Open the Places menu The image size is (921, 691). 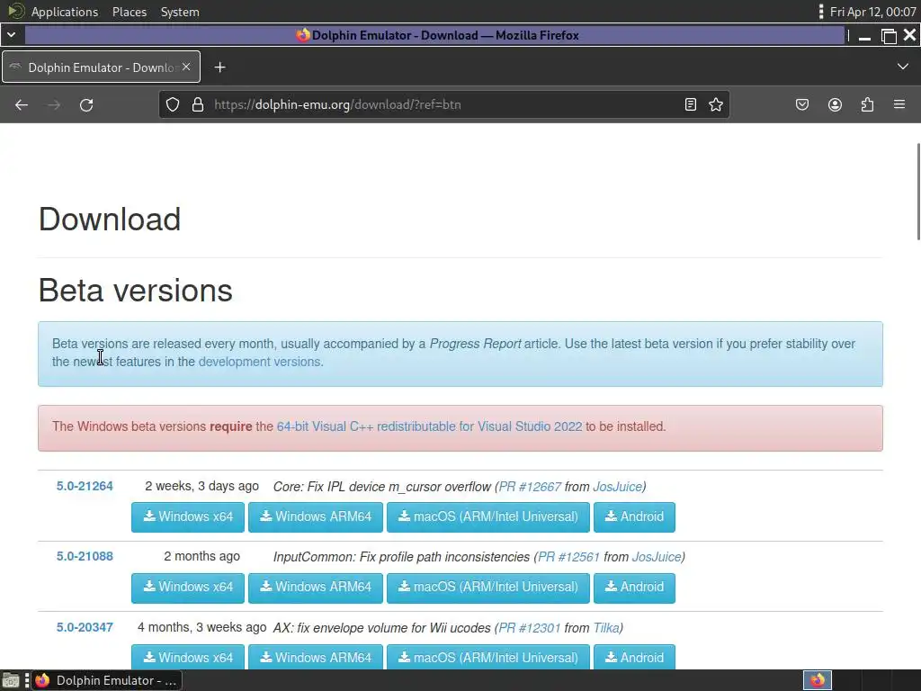130,12
